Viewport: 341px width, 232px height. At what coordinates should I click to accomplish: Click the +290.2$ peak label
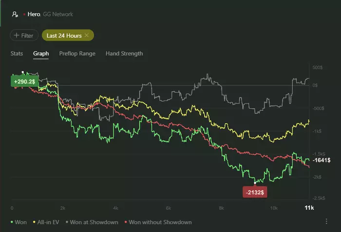pyautogui.click(x=24, y=82)
